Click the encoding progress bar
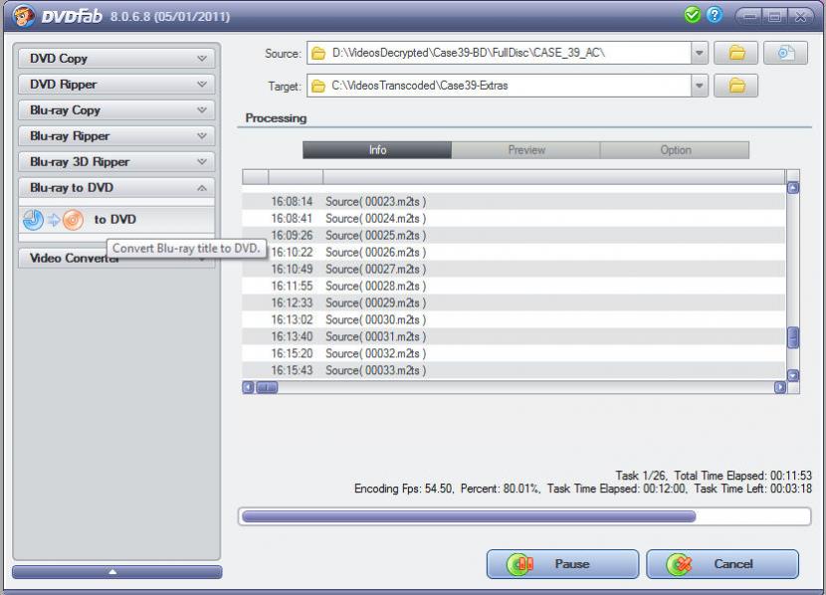 point(524,516)
